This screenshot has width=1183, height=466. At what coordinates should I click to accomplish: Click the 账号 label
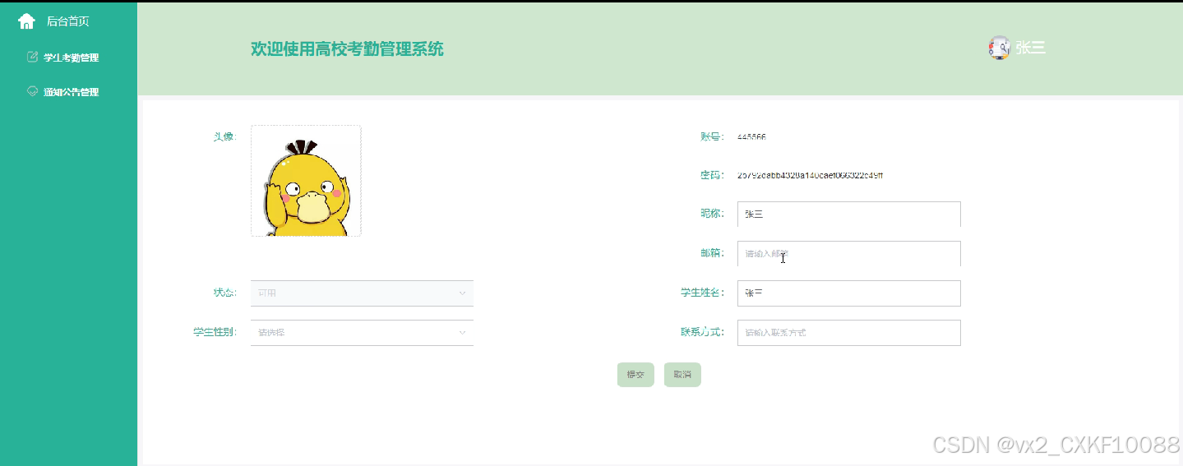[712, 136]
